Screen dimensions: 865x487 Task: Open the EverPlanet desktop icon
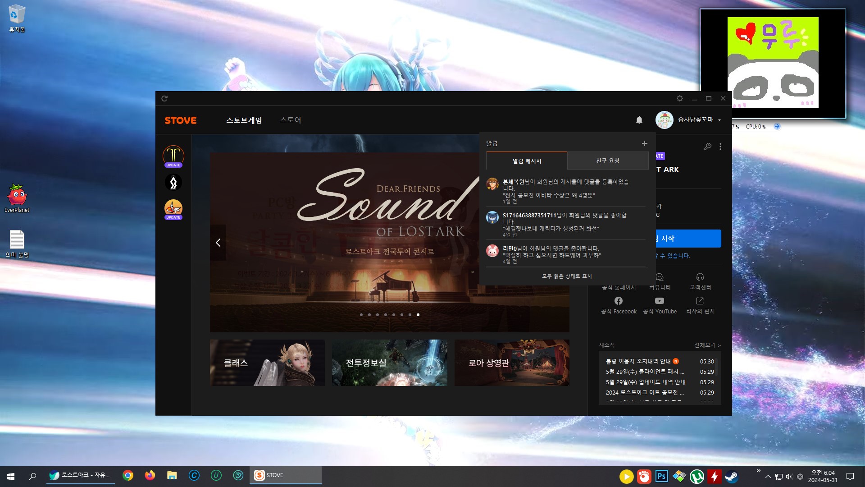pos(17,198)
